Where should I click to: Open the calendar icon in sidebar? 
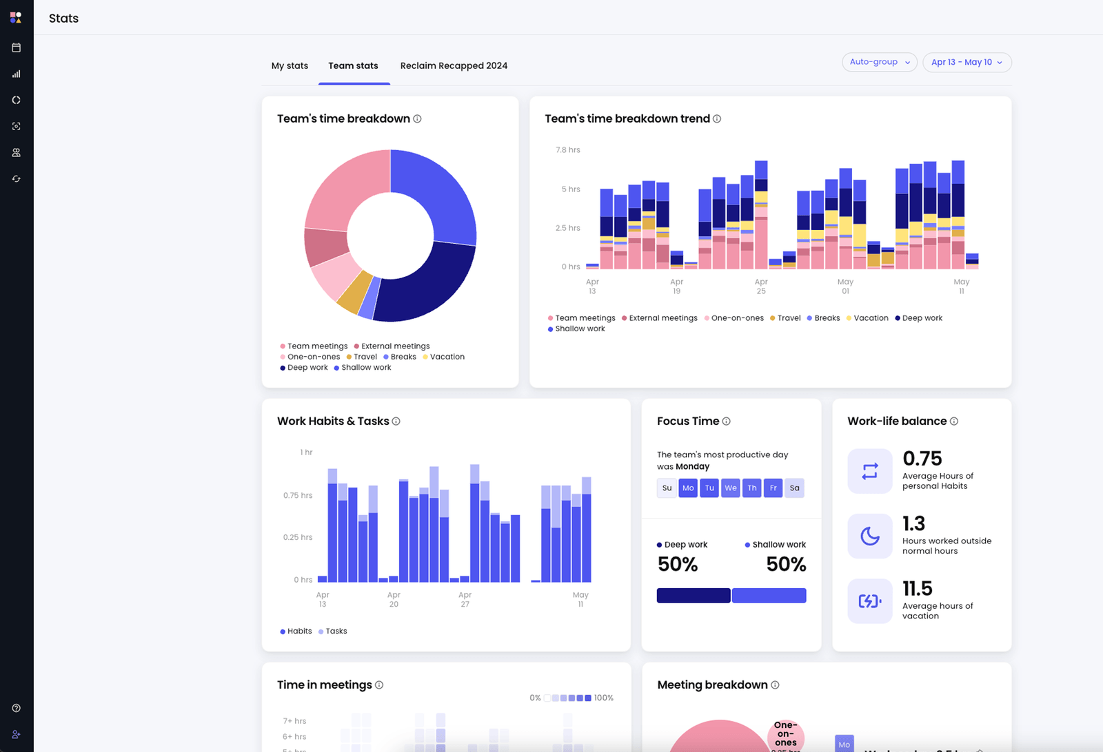[x=17, y=48]
